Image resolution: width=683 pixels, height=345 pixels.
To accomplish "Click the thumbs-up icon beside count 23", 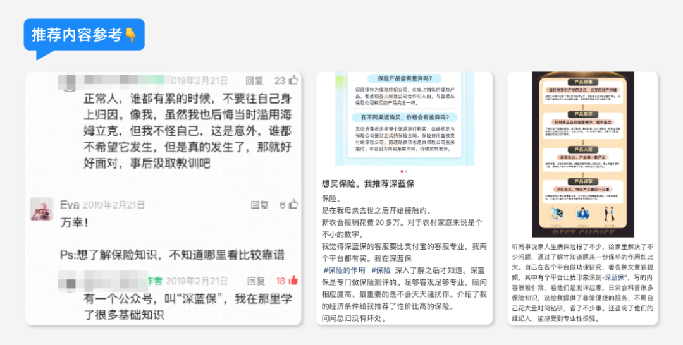I will coord(293,80).
